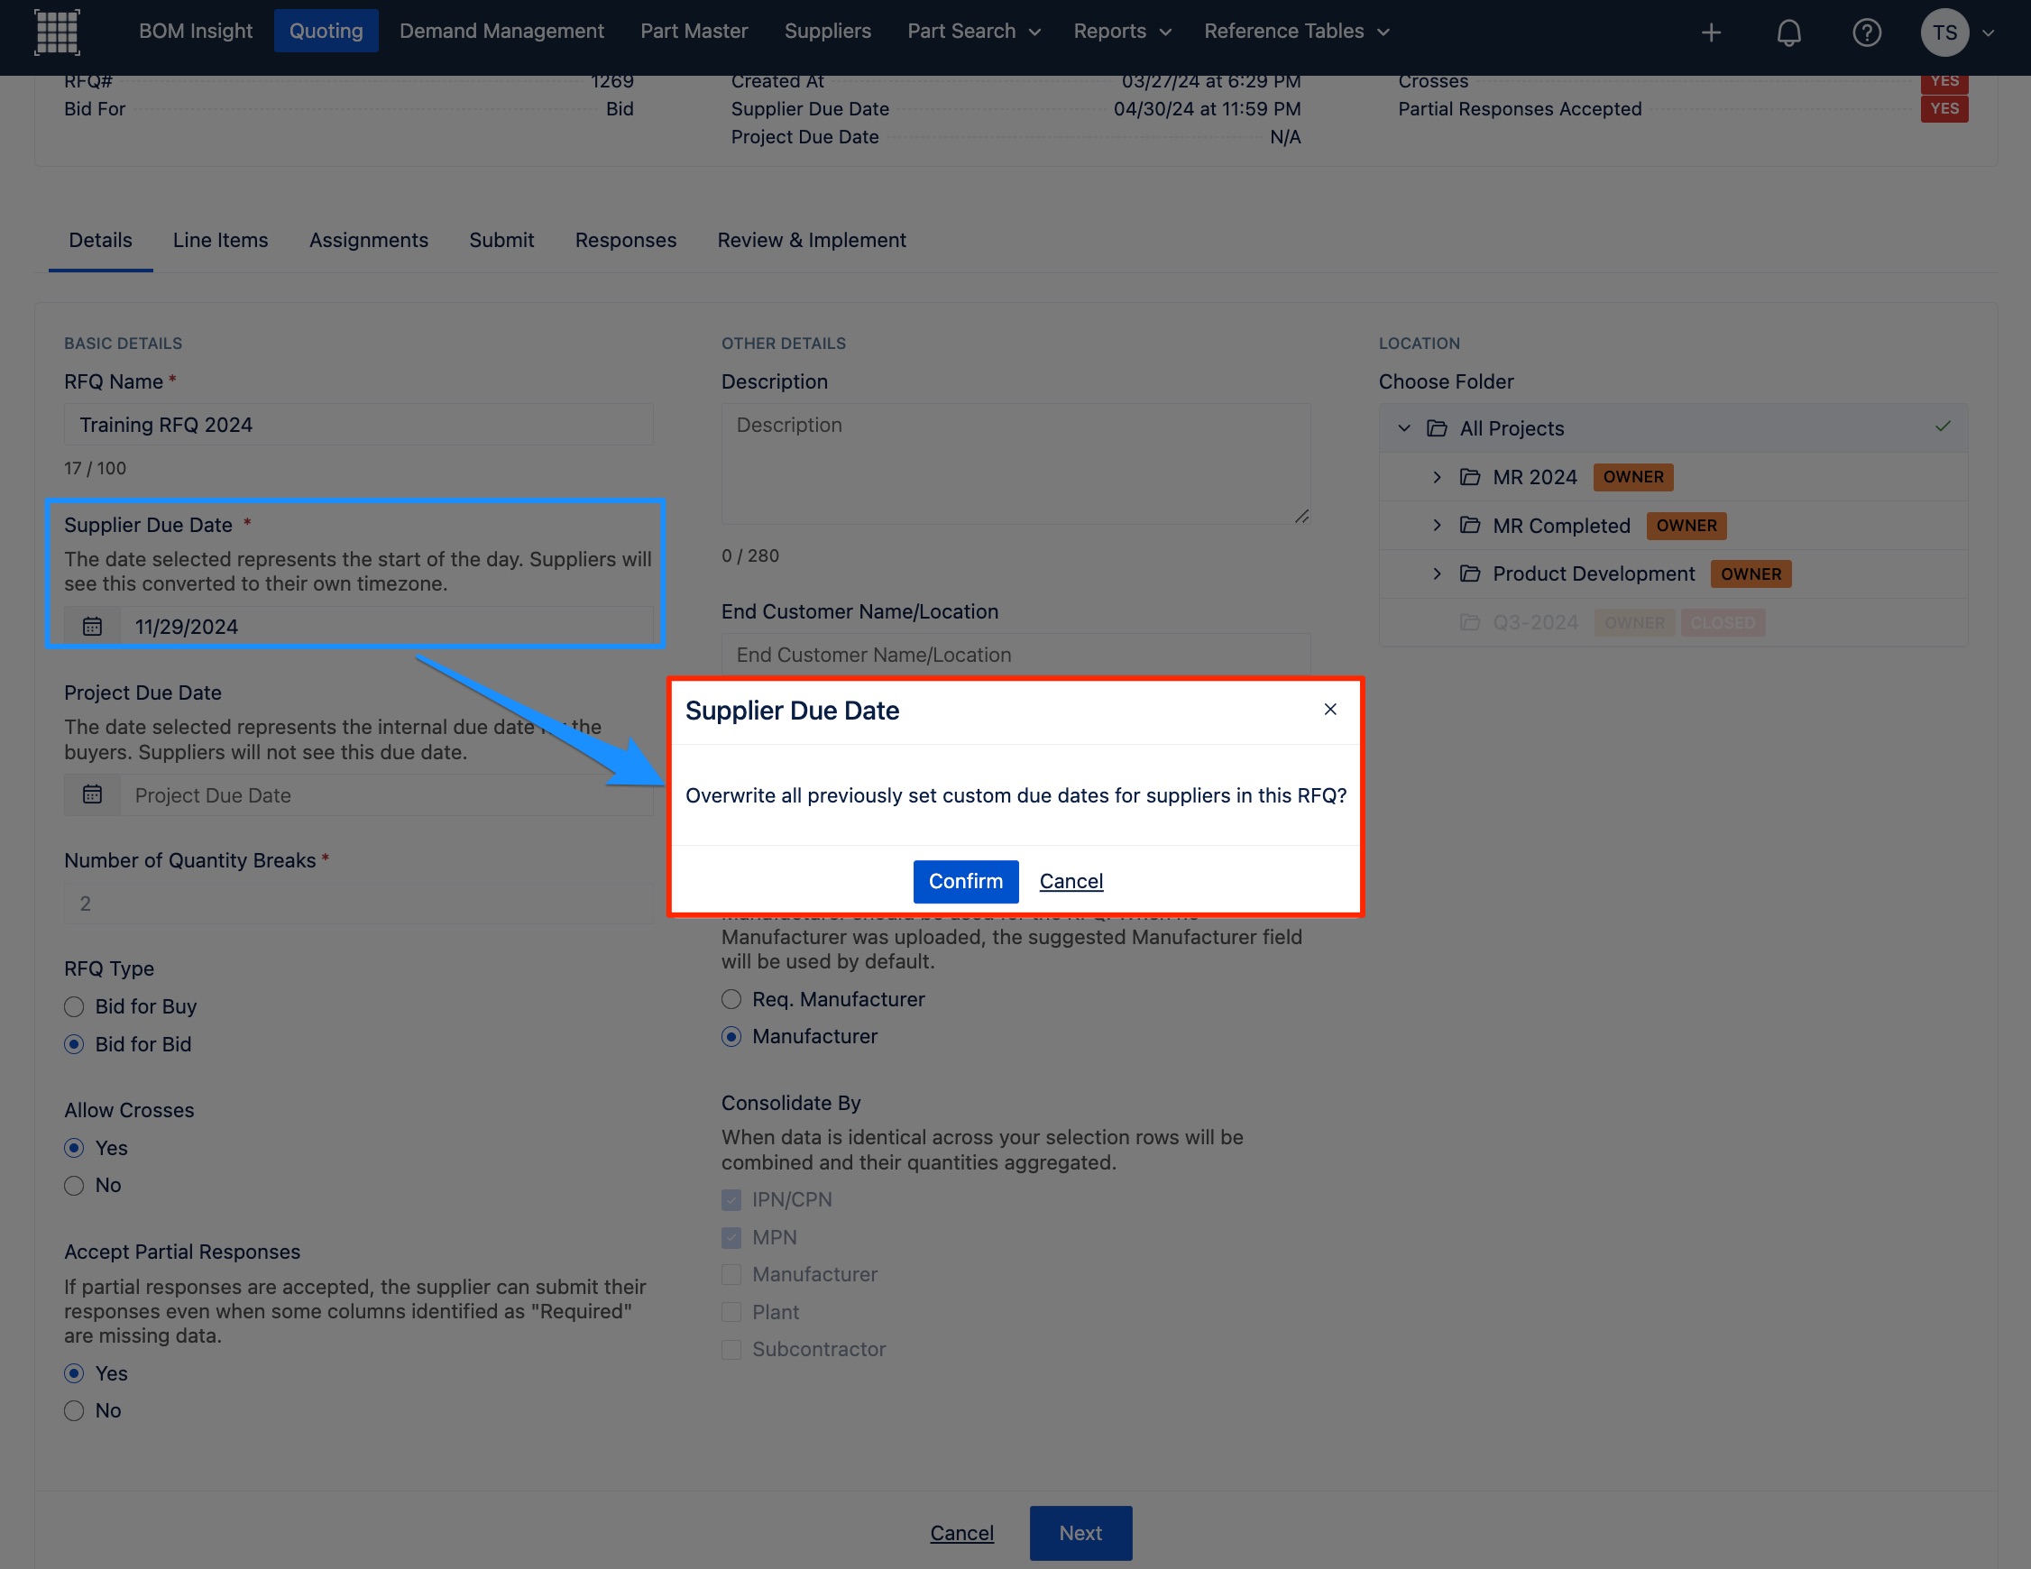2031x1569 pixels.
Task: Expand the MR 2024 folder chevron
Action: coord(1437,476)
